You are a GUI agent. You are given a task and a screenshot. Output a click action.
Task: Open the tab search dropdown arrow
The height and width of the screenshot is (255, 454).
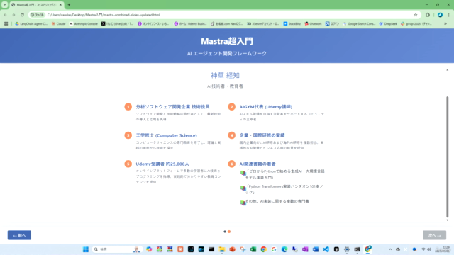[x=5, y=5]
